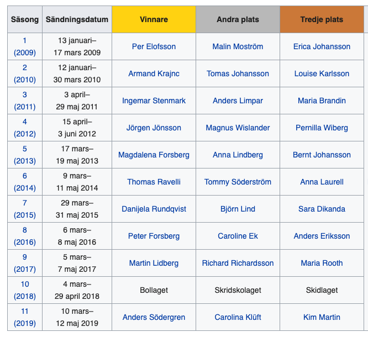Open Peter Forsberg article link

[154, 236]
